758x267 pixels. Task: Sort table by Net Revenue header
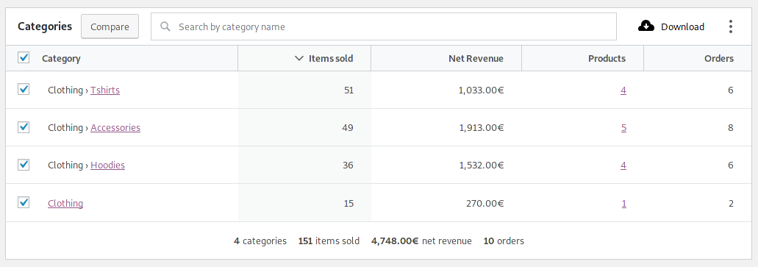[476, 59]
